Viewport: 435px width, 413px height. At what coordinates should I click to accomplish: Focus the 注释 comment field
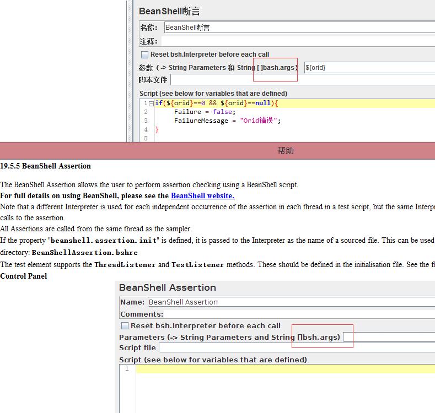298,41
